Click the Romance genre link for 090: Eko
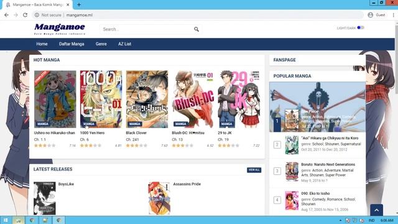 click(x=335, y=199)
